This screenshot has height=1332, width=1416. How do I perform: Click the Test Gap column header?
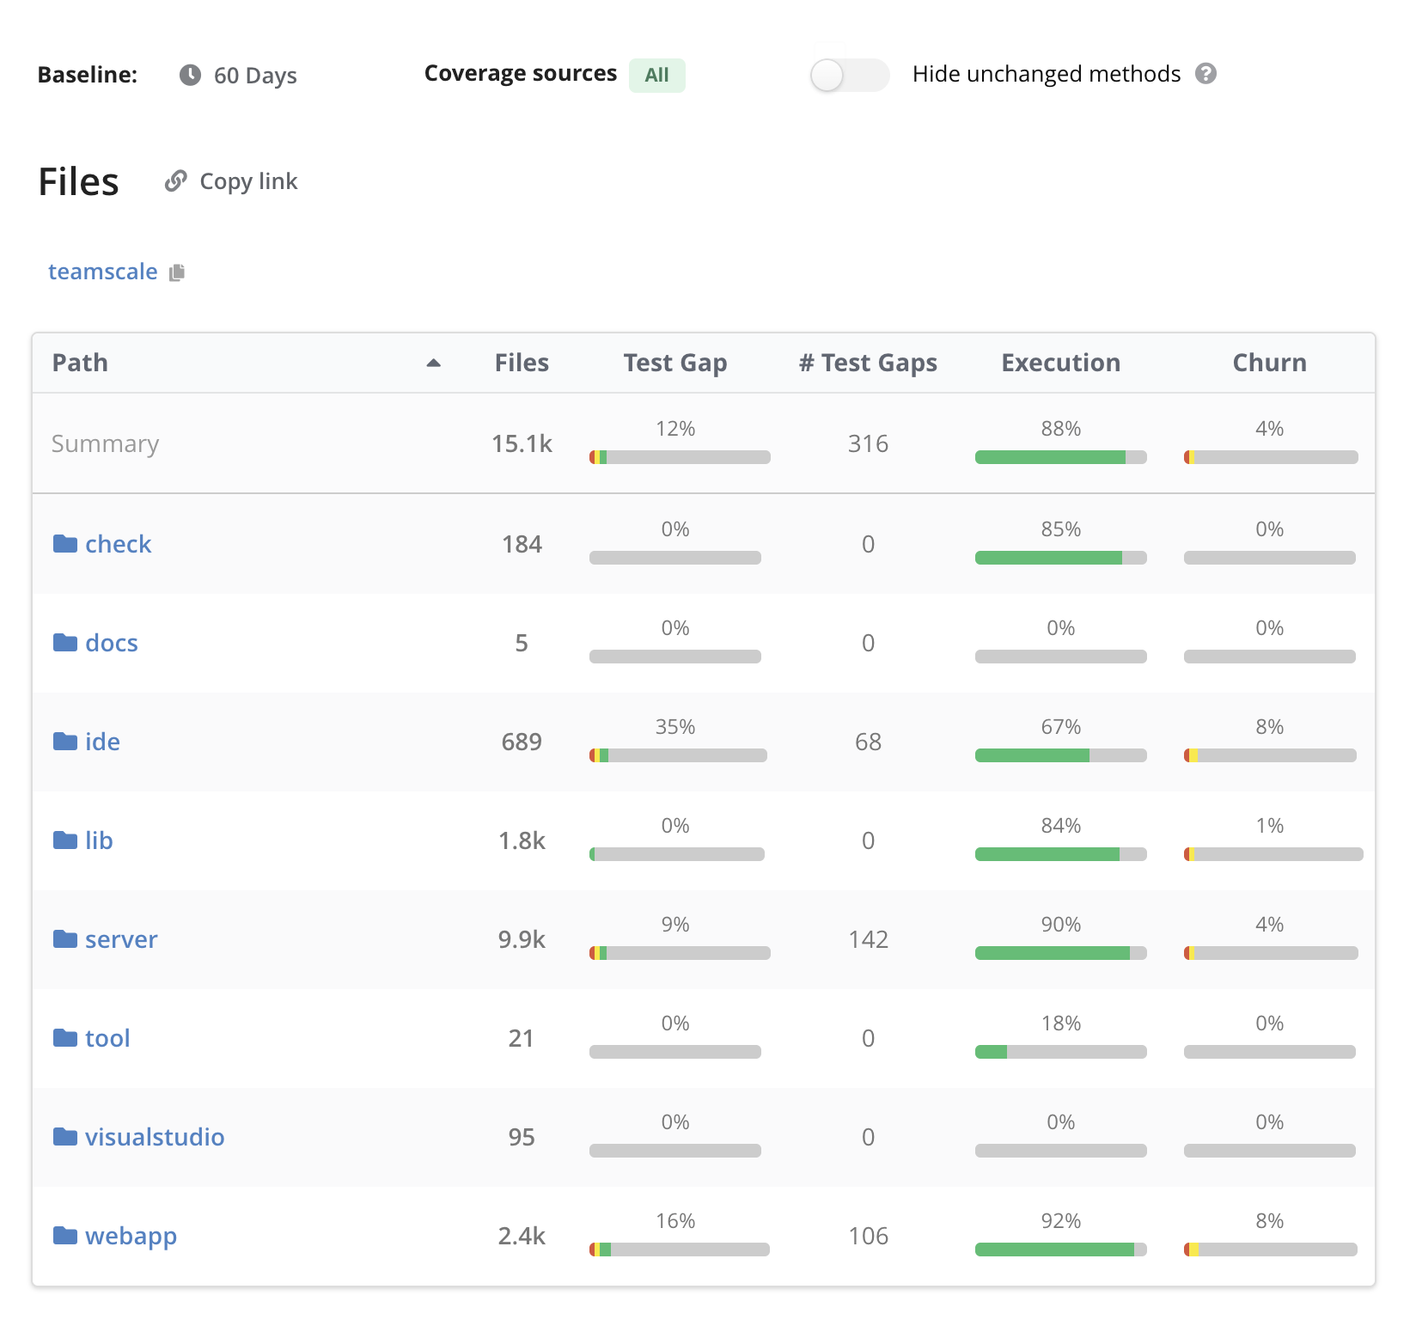(675, 363)
